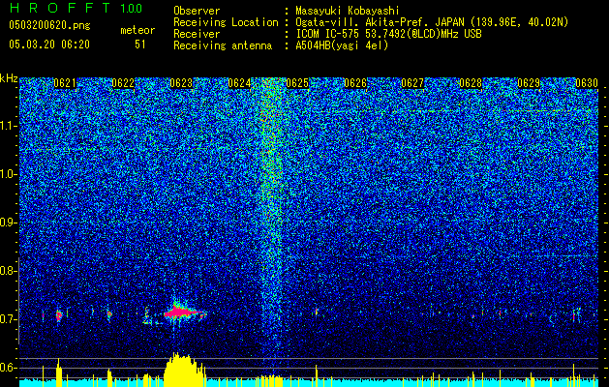Click the 1.1 kHz axis label
The height and width of the screenshot is (387, 609).
click(x=9, y=126)
